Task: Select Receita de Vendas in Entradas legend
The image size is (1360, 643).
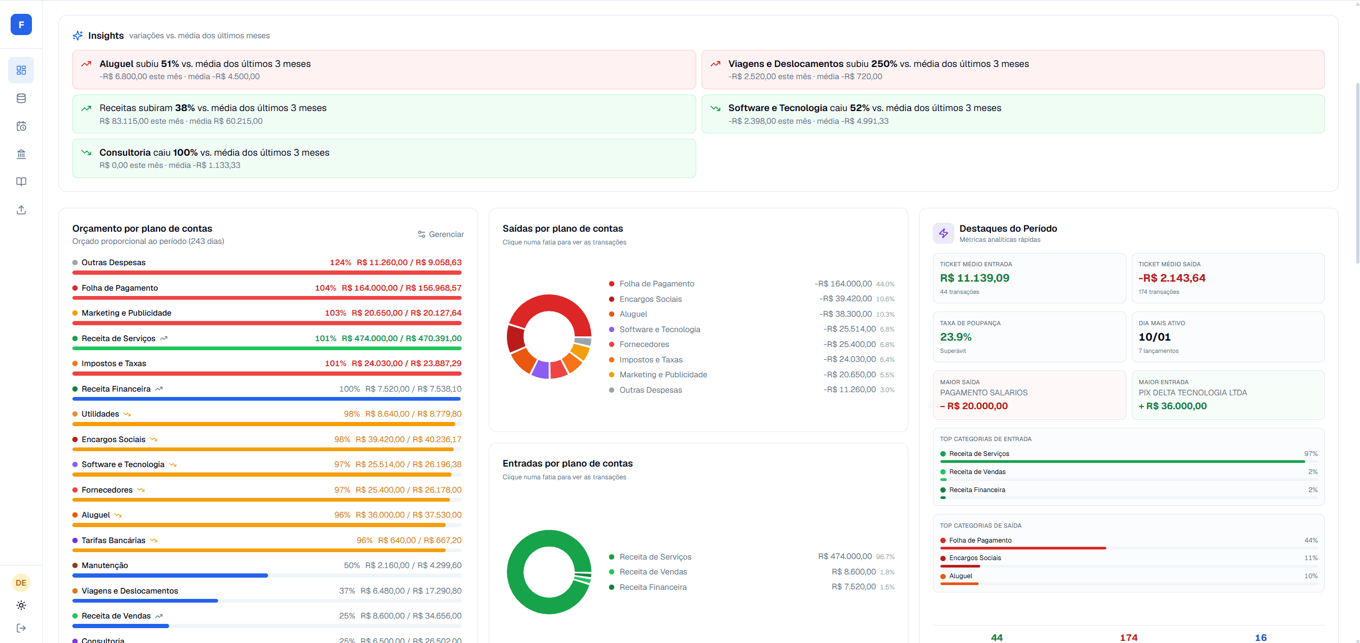Action: (x=653, y=572)
